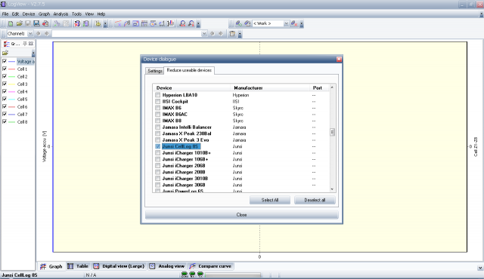This screenshot has width=484, height=279.
Task: Click the edit workspace profile icon
Action: pos(247,23)
